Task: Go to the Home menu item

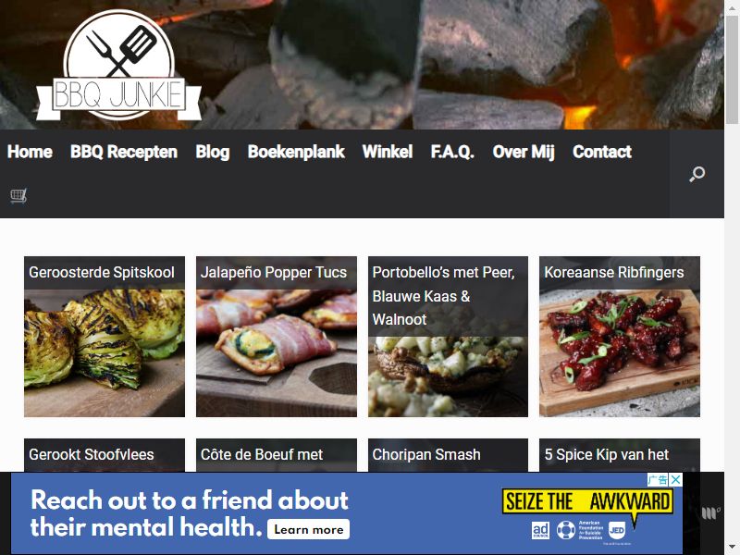Action: pos(30,152)
